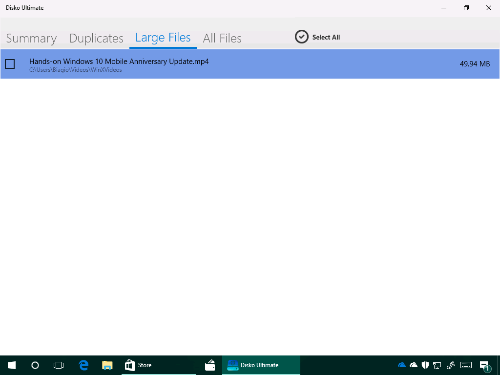The height and width of the screenshot is (375, 500).
Task: Open the touch keyboard icon
Action: pos(466,365)
